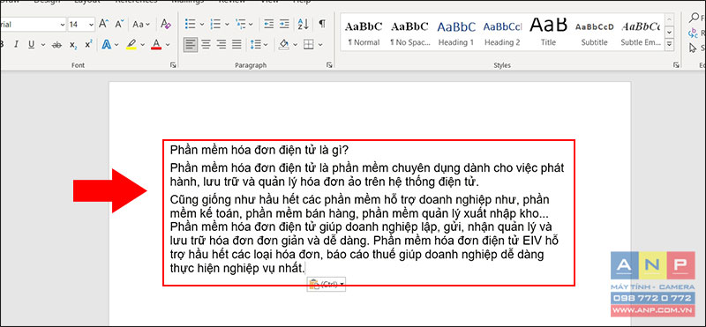Apply the Heading 2 style
This screenshot has width=706, height=327.
coord(502,33)
